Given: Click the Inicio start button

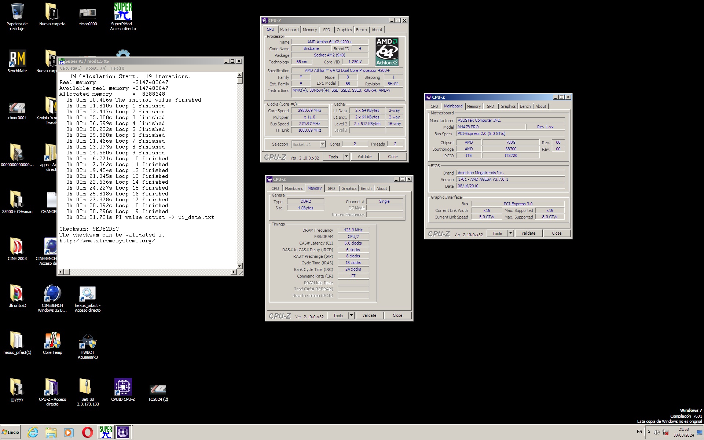Looking at the screenshot, I should click(11, 432).
